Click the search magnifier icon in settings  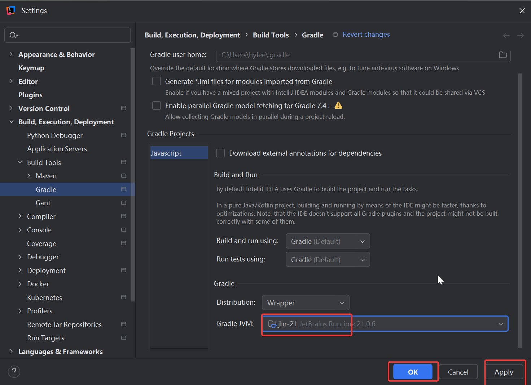[x=13, y=35]
